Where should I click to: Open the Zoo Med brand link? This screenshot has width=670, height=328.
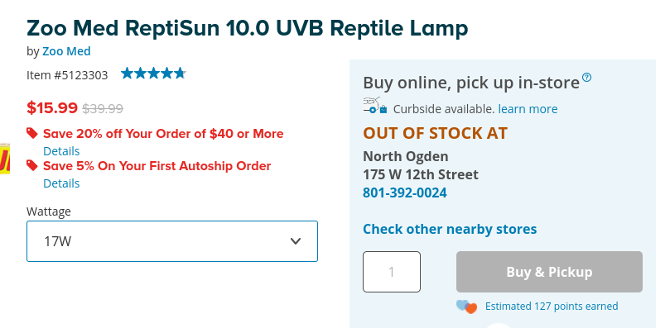(66, 51)
